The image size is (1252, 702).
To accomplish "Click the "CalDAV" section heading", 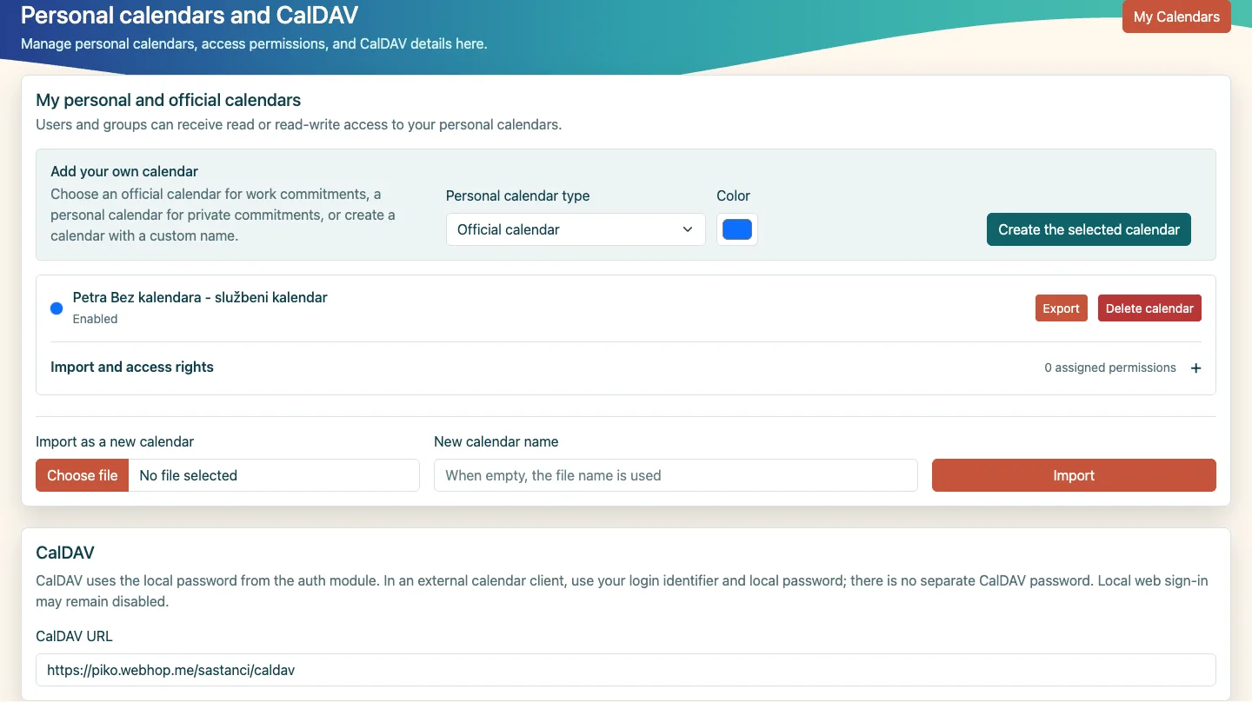I will click(65, 553).
